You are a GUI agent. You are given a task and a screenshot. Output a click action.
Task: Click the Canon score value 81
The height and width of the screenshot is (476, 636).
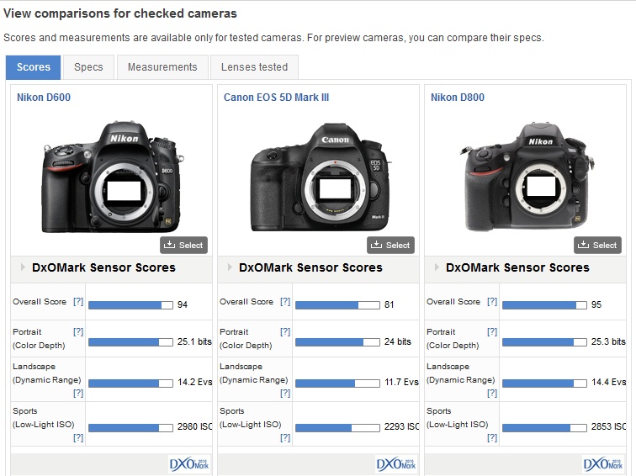[389, 305]
